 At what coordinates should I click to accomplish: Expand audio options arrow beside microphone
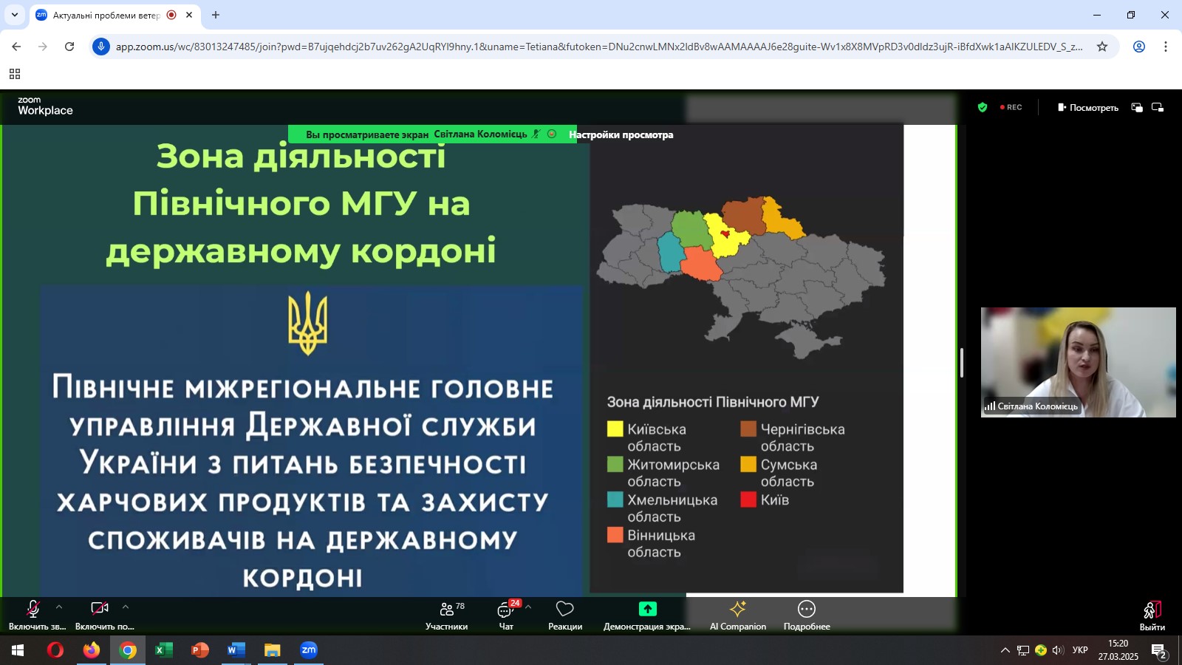[x=59, y=607]
